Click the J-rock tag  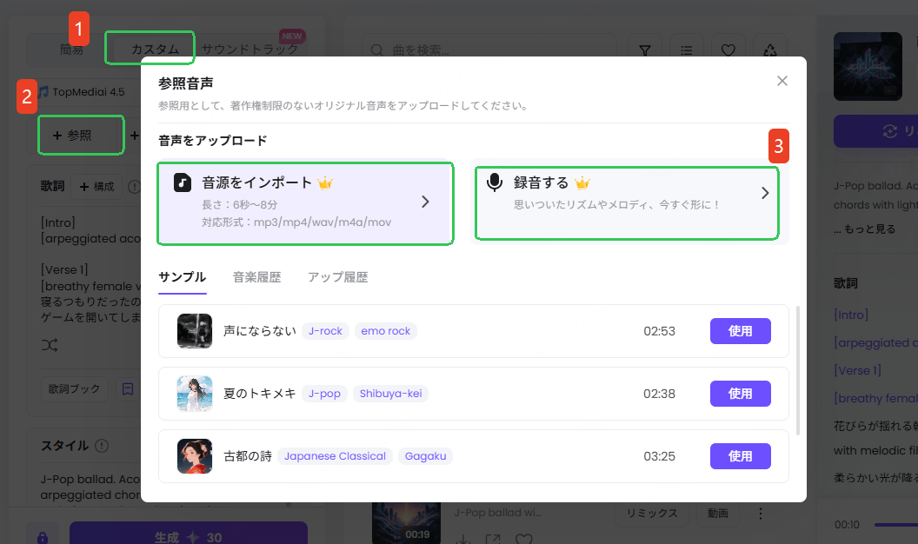point(325,331)
